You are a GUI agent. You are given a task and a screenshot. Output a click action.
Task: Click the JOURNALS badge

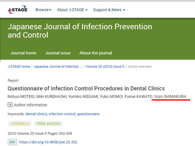[19, 124]
